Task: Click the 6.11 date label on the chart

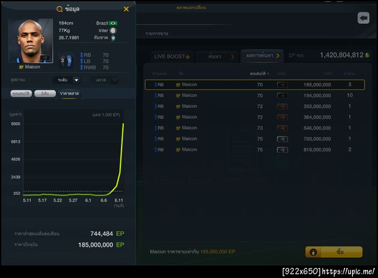Action: (118, 200)
